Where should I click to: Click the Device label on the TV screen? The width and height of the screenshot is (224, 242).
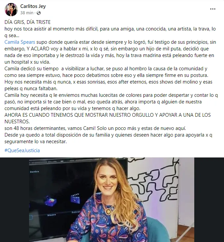click(34, 172)
